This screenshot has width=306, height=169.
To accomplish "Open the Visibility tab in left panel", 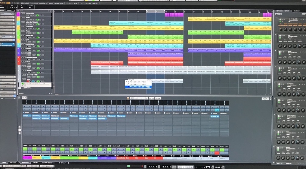I will pyautogui.click(x=9, y=10).
